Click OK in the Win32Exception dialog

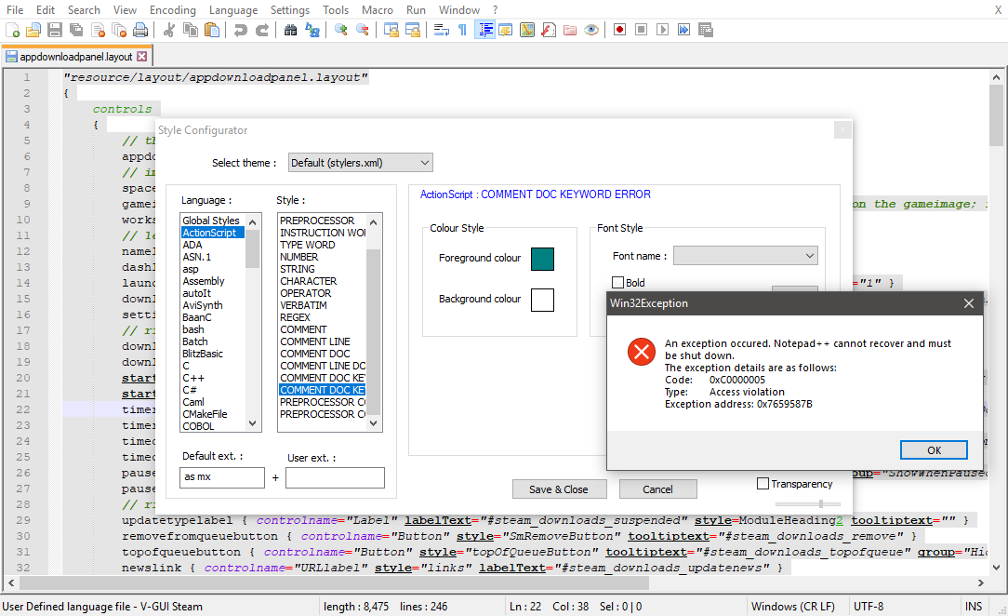click(934, 450)
